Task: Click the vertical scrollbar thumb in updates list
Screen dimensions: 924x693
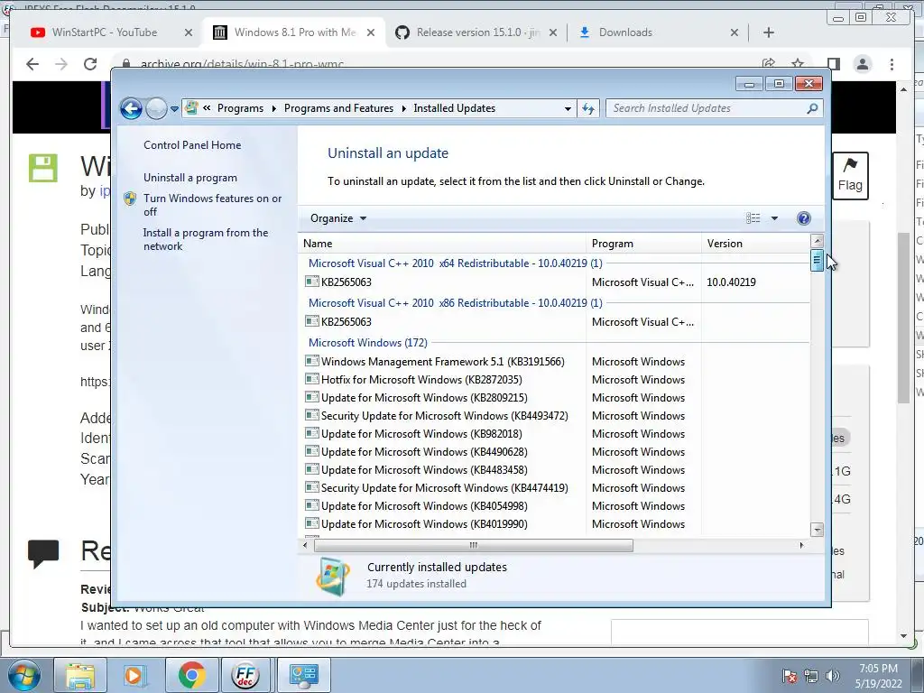Action: tap(817, 260)
